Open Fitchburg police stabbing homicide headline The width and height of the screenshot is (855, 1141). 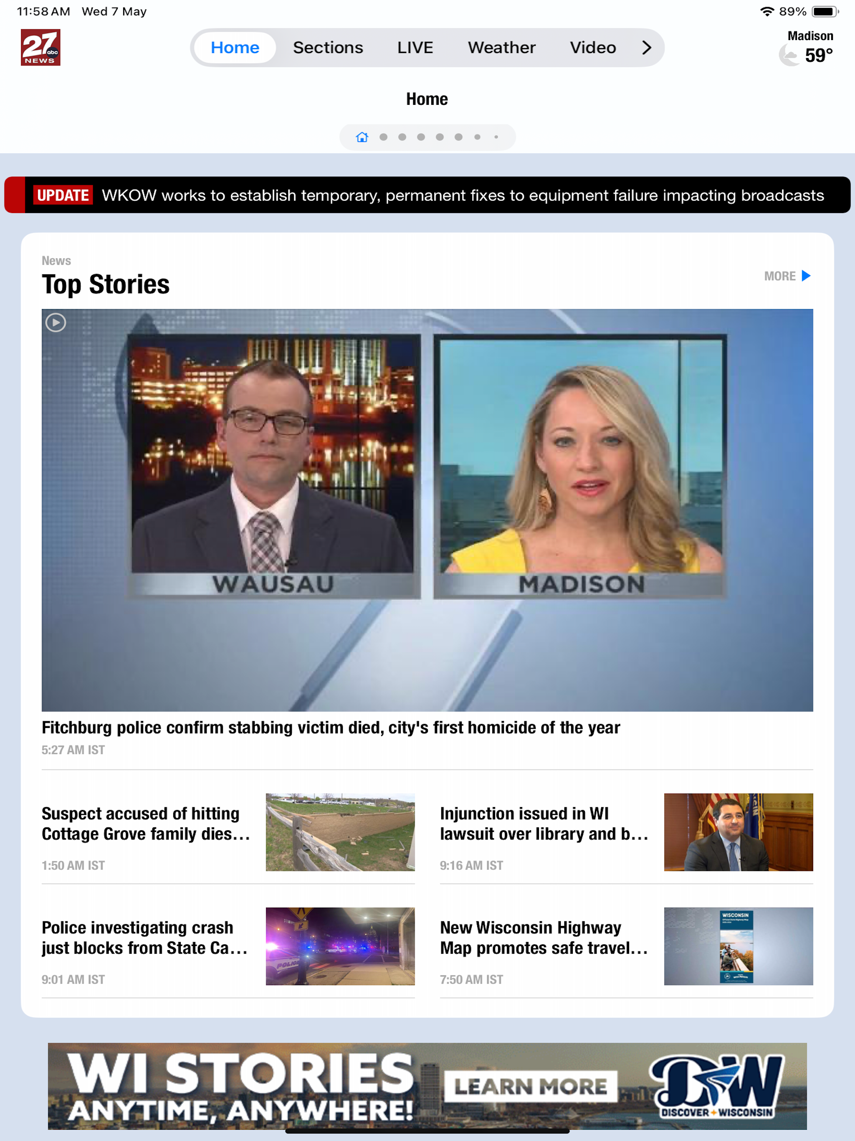331,727
